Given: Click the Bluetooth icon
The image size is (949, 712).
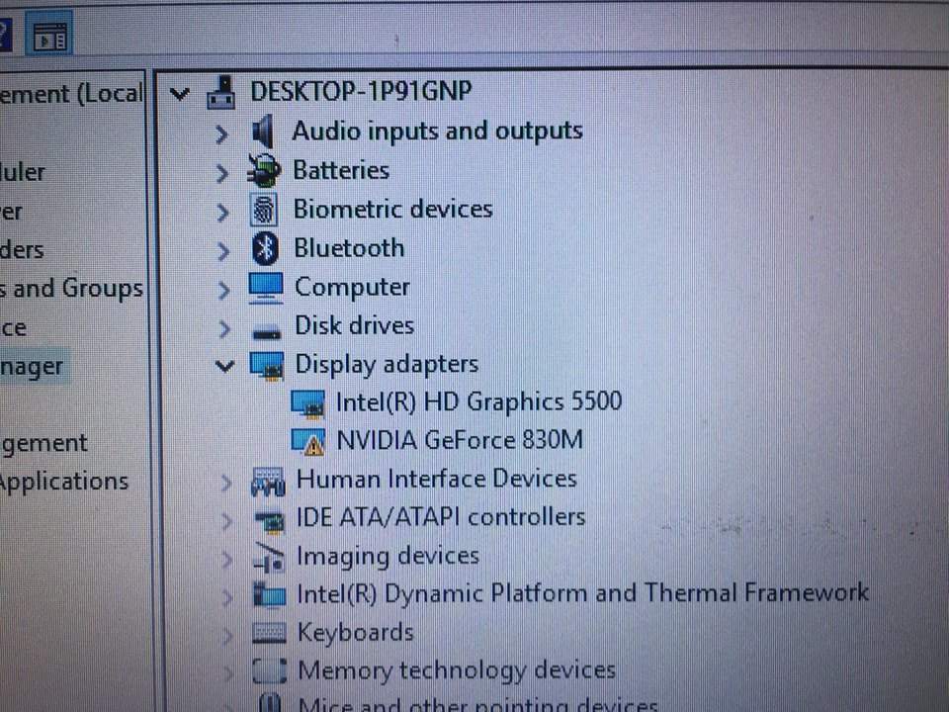Looking at the screenshot, I should coord(265,249).
